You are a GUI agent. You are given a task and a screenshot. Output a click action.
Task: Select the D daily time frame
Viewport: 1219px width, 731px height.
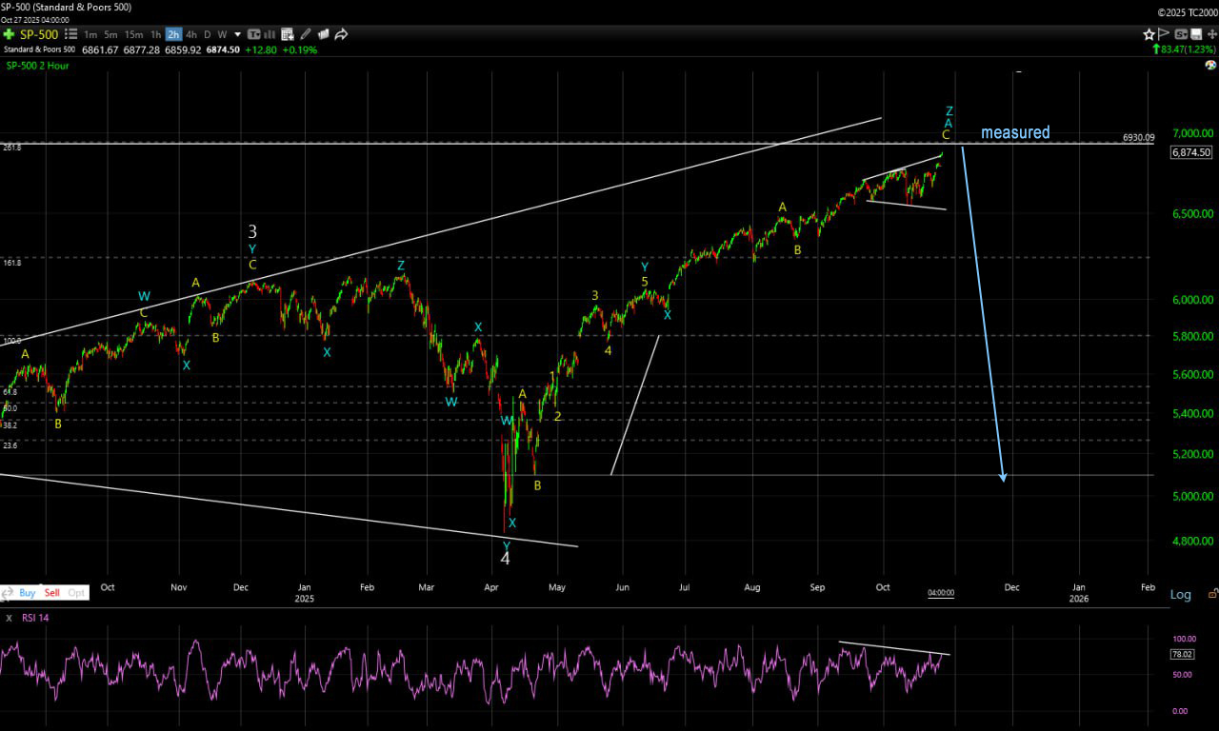(207, 34)
